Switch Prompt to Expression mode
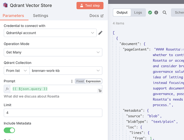184x140 pixels. point(93,81)
